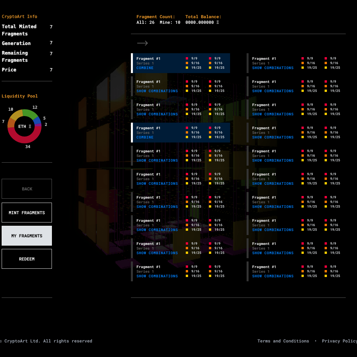Open the Terms and Conditions link
357x357 pixels.
[283, 341]
